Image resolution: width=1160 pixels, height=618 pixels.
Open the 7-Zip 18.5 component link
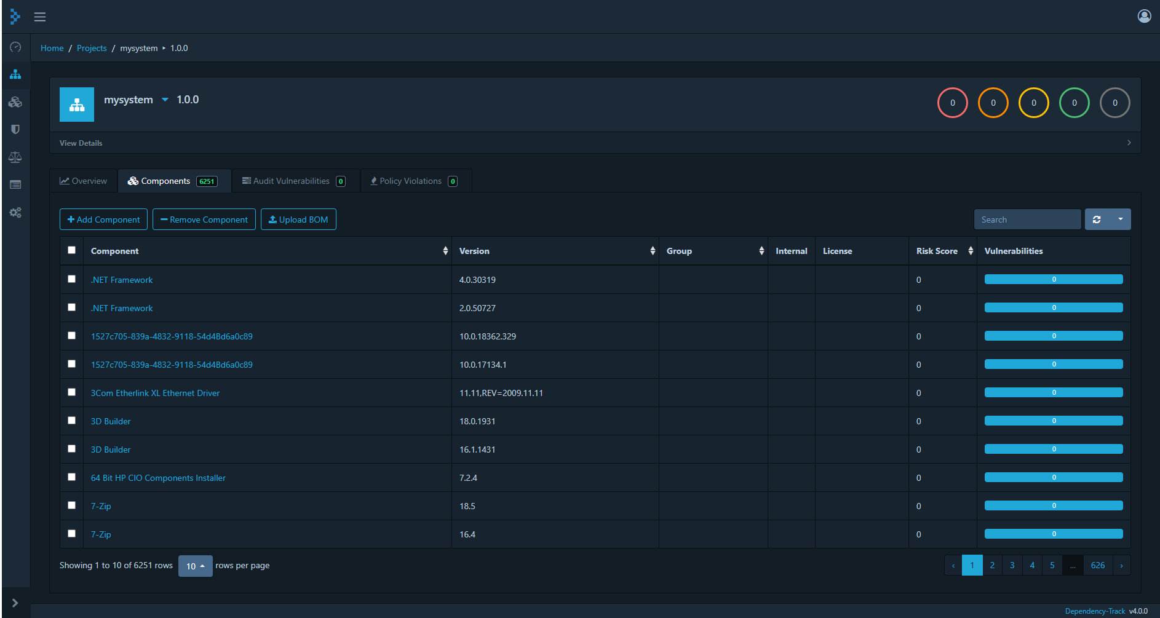click(x=101, y=506)
